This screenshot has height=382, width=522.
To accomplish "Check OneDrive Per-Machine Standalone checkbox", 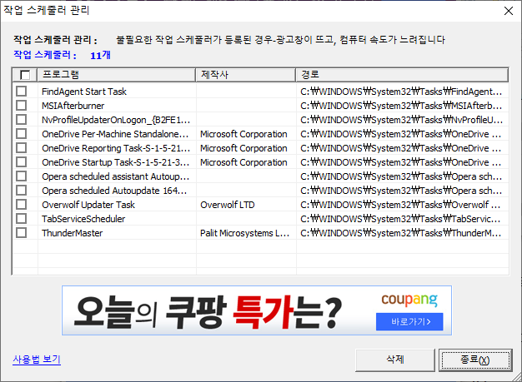I will click(x=22, y=133).
